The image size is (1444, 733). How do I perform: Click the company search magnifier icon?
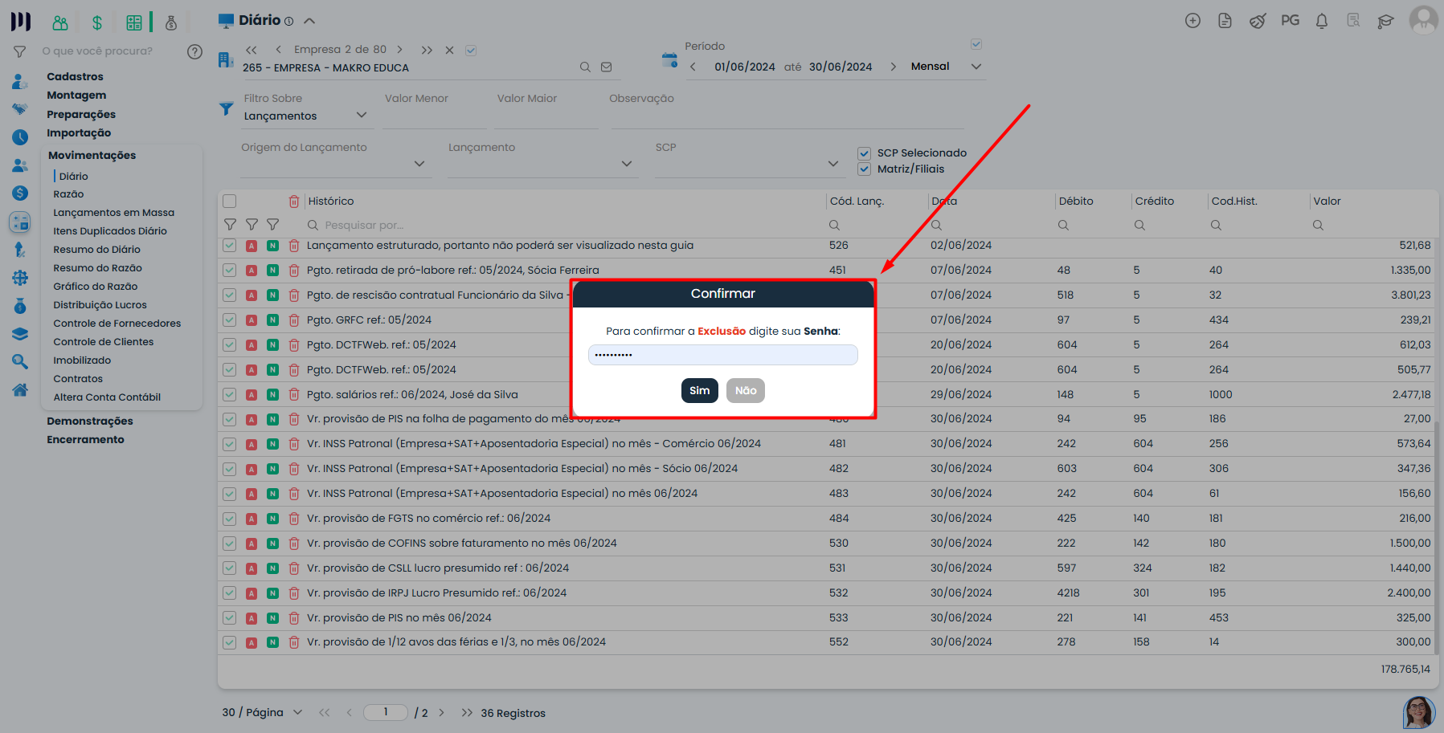point(585,67)
